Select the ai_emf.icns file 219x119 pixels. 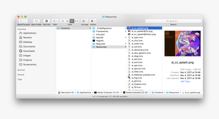tap(144, 62)
